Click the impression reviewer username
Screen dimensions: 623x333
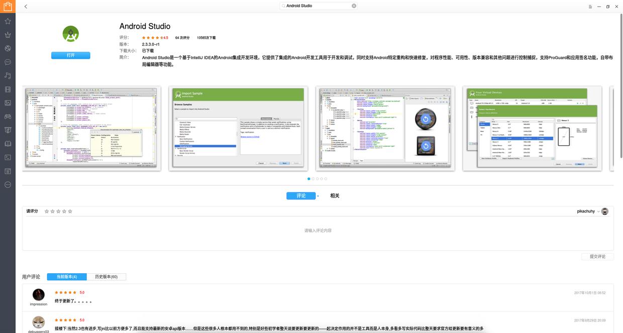pos(38,304)
